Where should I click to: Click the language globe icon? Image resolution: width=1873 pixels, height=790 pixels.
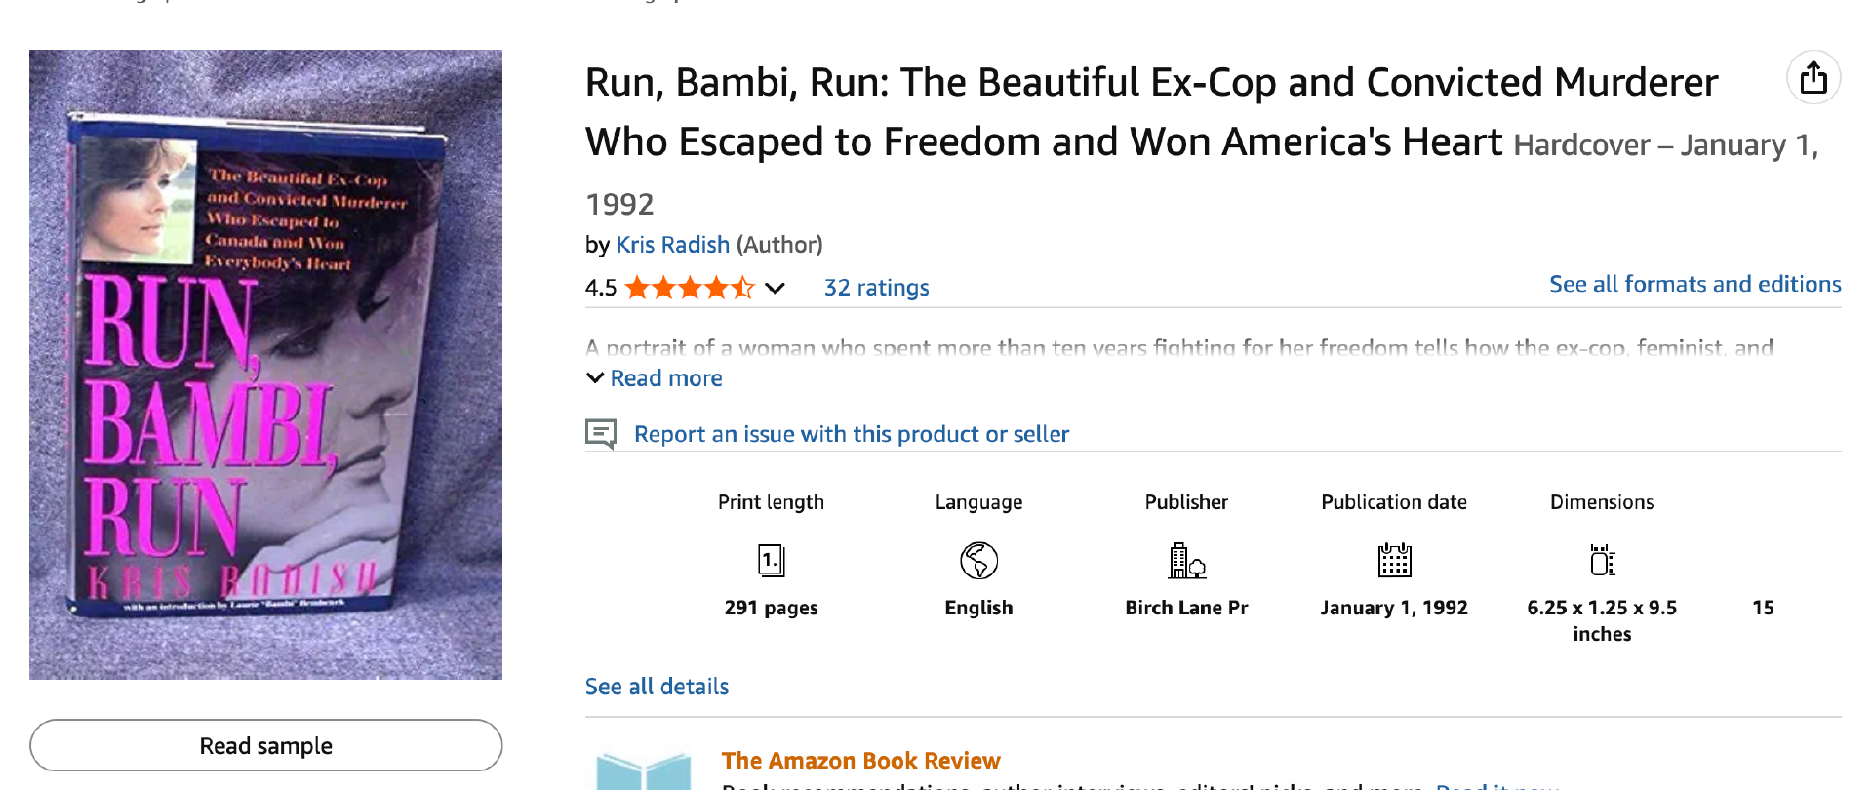point(978,561)
